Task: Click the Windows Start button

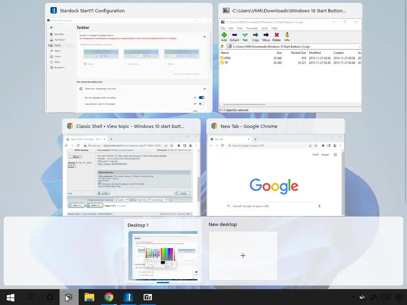Action: (10, 297)
